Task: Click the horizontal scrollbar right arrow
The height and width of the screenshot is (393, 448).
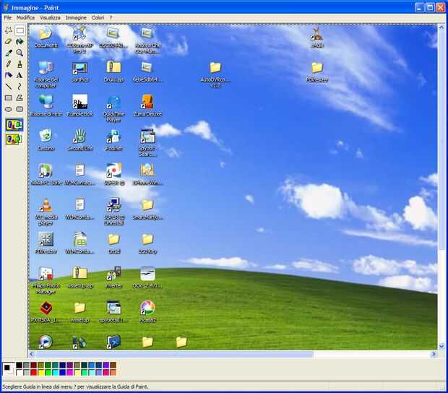Action: (x=434, y=354)
